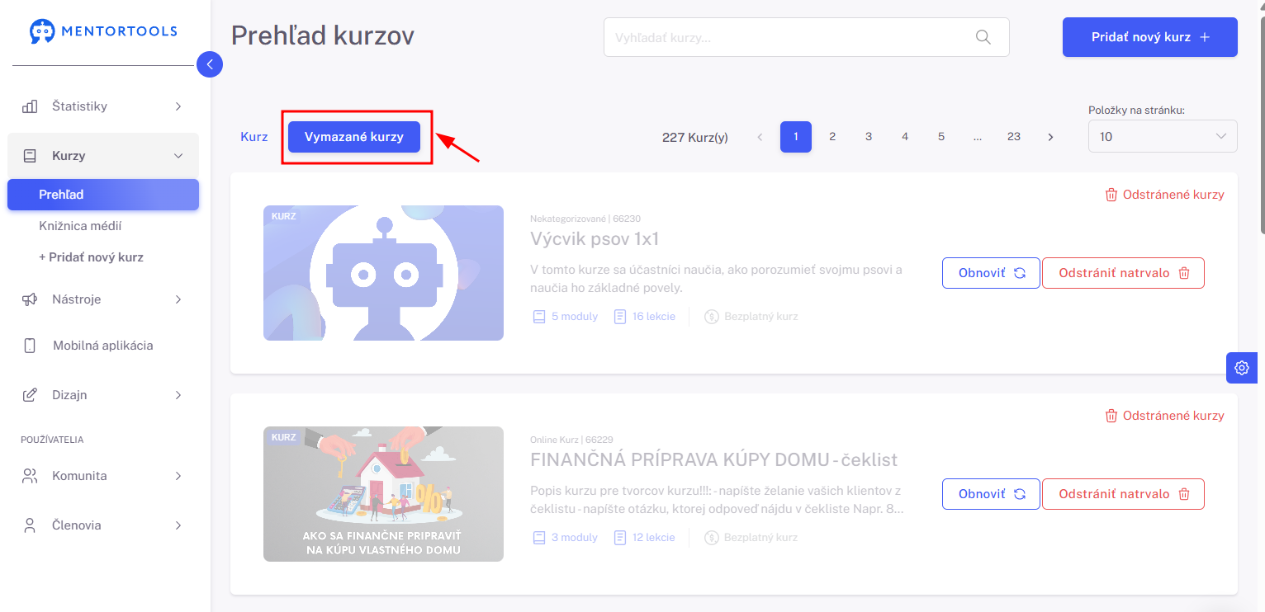The width and height of the screenshot is (1265, 612).
Task: Click the MentorTools robot logo icon
Action: [41, 31]
